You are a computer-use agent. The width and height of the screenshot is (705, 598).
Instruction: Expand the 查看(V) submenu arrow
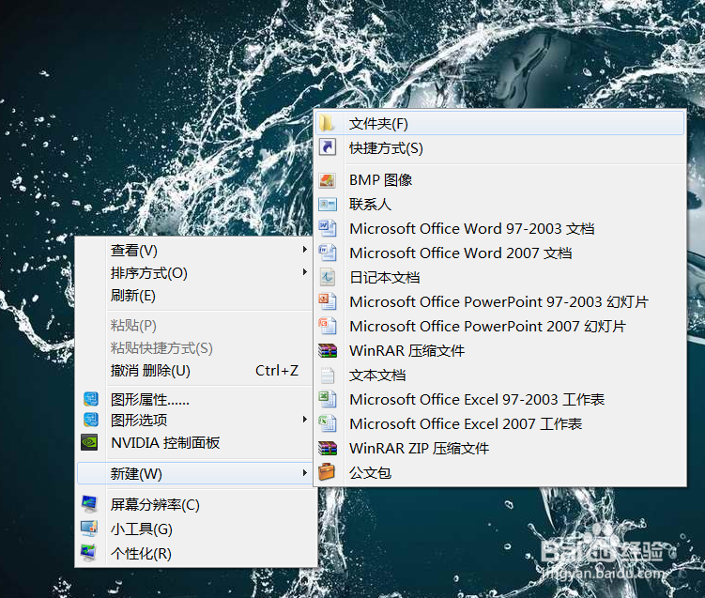coord(305,249)
